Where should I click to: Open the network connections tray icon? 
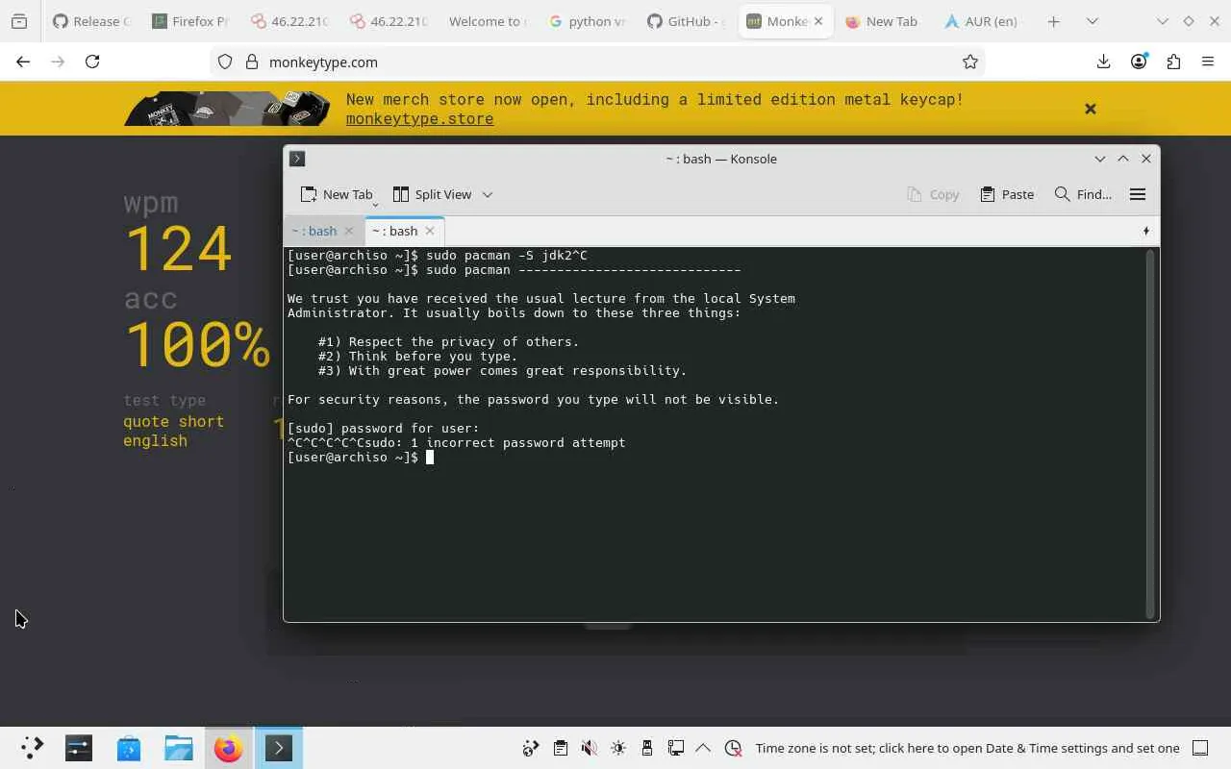pyautogui.click(x=675, y=748)
